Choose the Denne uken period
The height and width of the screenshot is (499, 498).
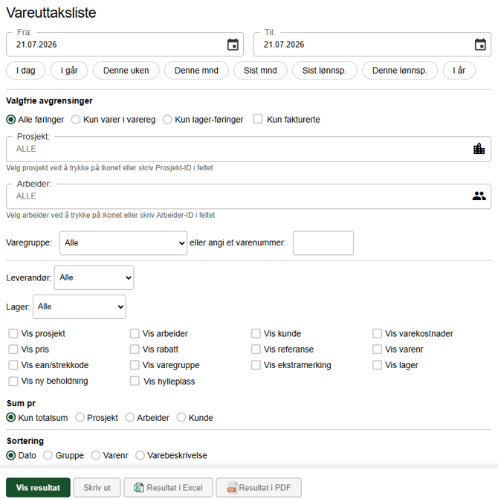pyautogui.click(x=126, y=71)
